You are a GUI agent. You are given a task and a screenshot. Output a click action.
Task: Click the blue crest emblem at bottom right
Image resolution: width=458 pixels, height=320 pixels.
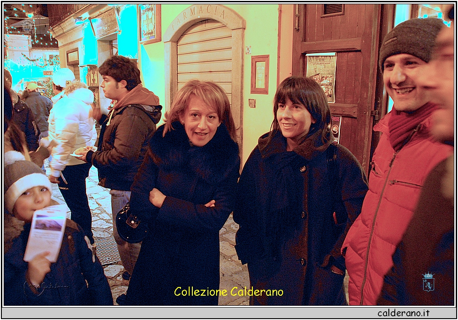click(x=428, y=281)
